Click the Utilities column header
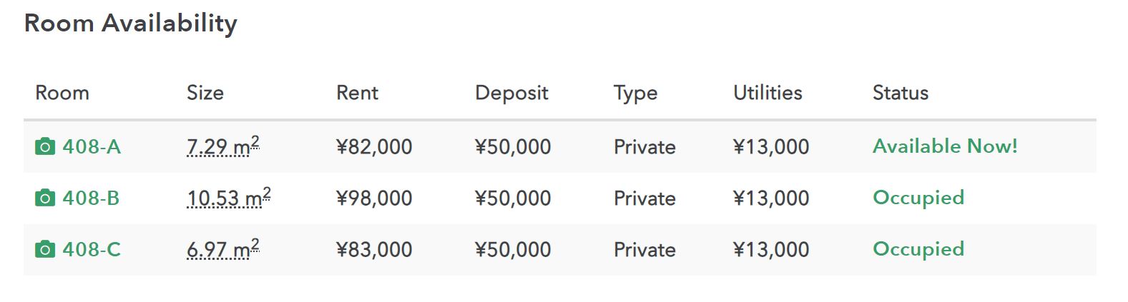 (767, 93)
